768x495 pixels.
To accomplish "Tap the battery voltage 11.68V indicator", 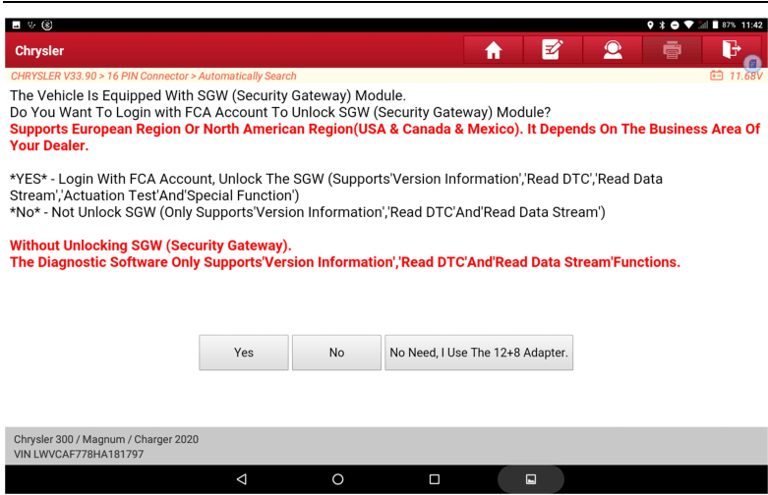I will [736, 76].
